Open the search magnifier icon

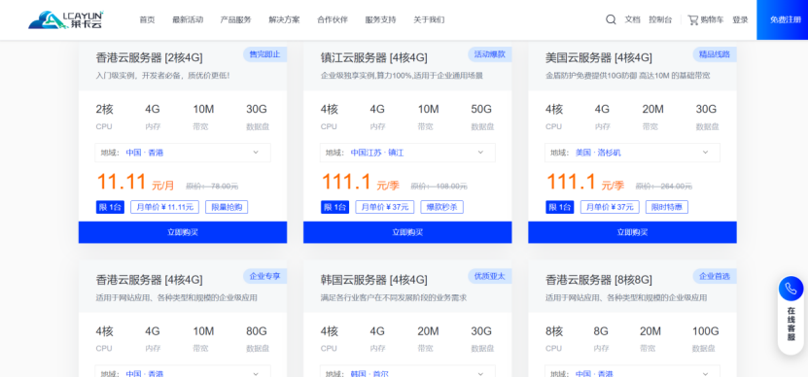click(x=611, y=19)
